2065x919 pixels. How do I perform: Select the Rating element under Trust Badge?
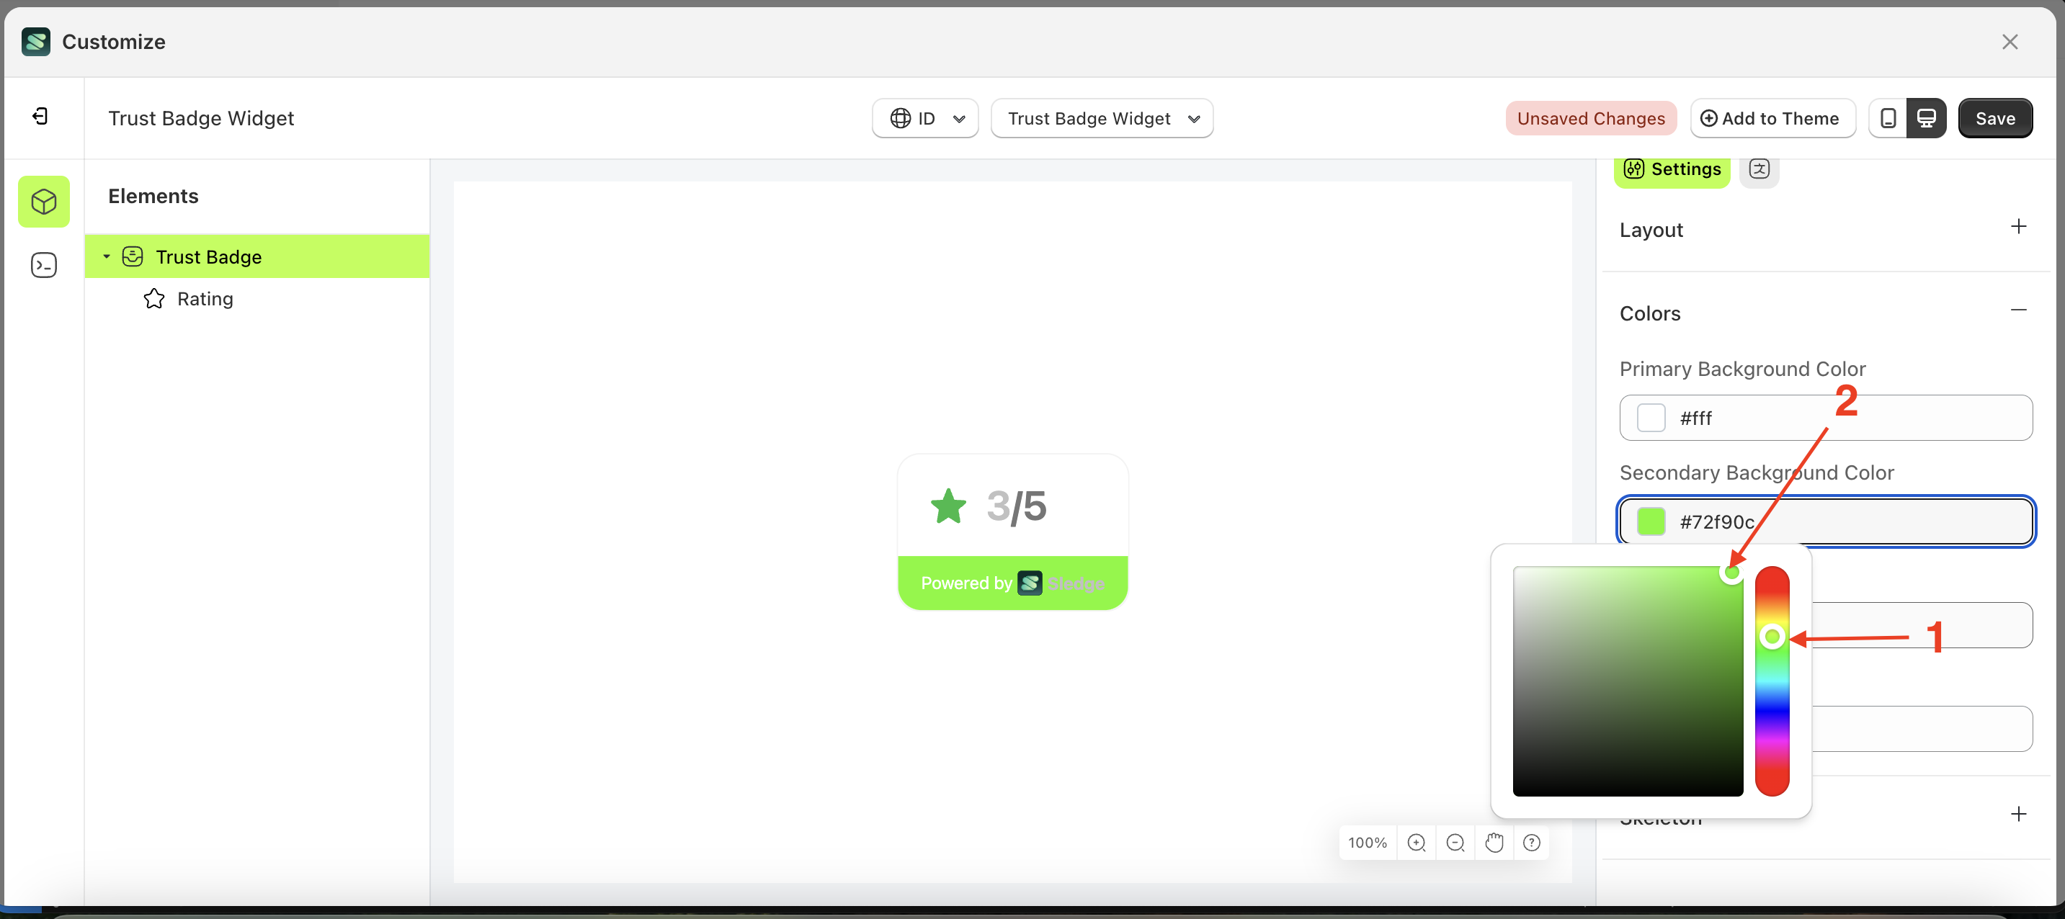pos(206,298)
